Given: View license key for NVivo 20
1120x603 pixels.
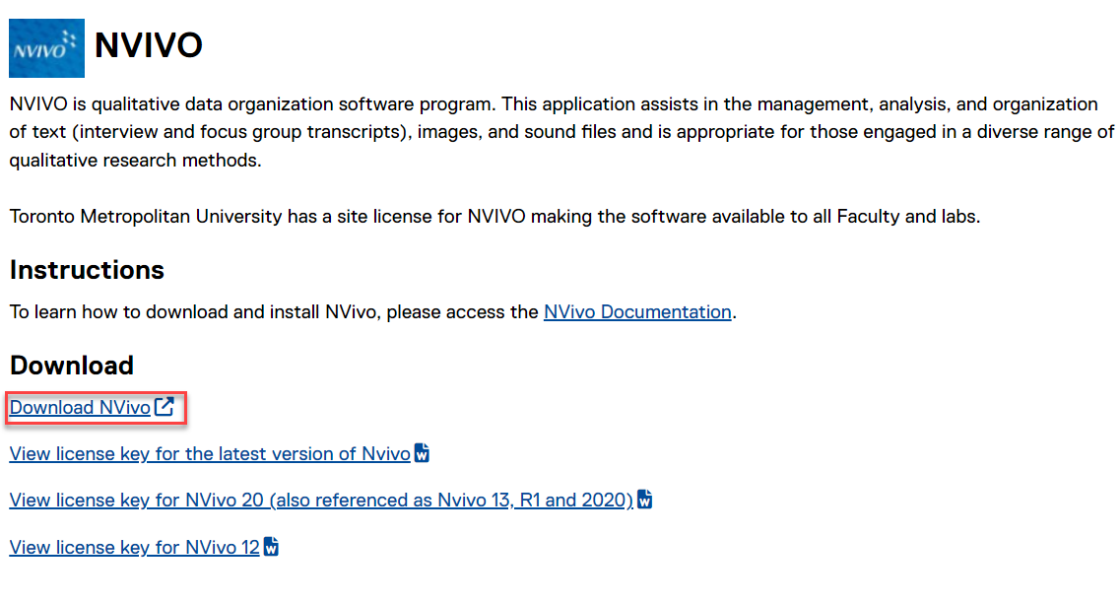Looking at the screenshot, I should 320,501.
